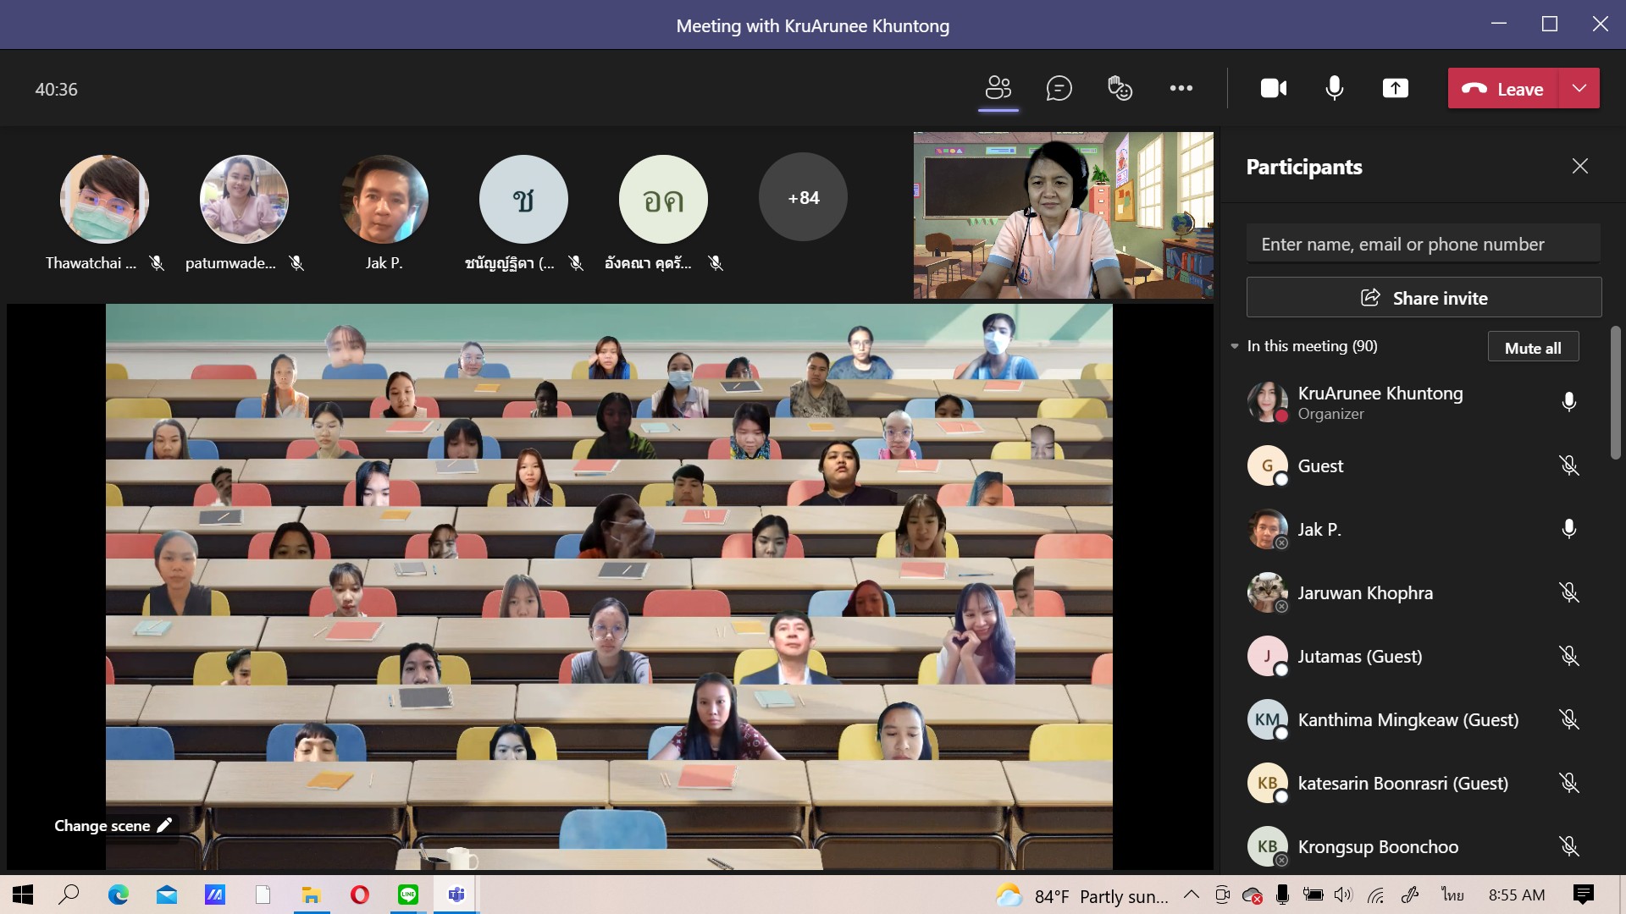Click the presenter's video tile
This screenshot has width=1626, height=914.
tap(1064, 215)
